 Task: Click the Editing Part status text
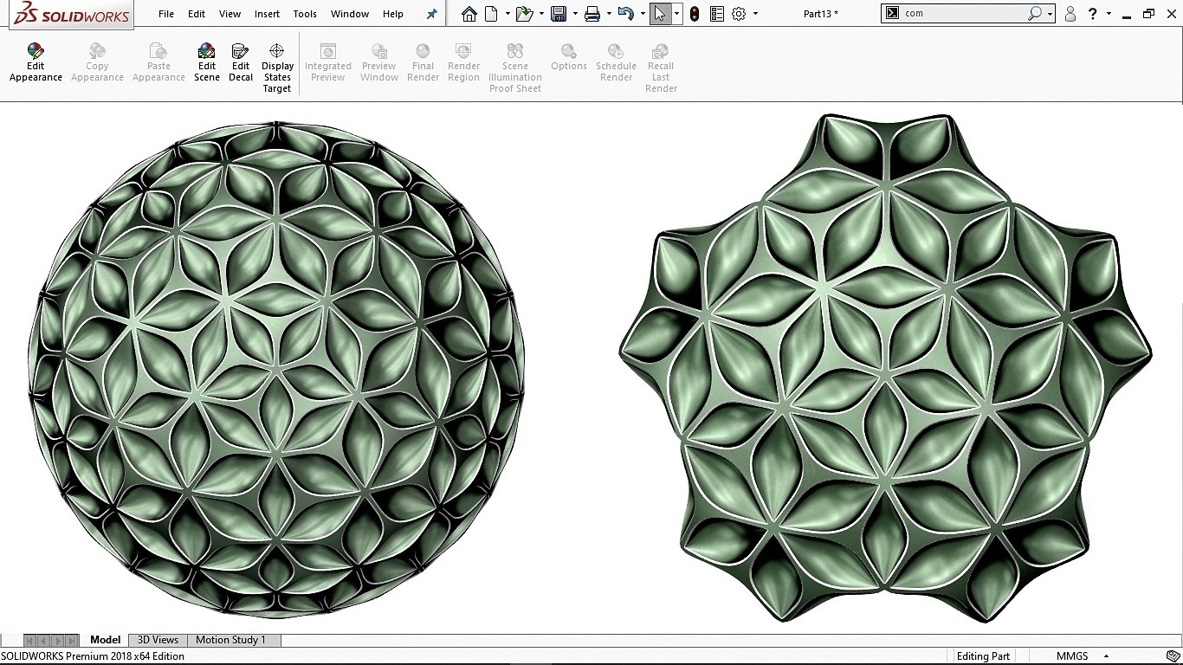click(x=983, y=656)
